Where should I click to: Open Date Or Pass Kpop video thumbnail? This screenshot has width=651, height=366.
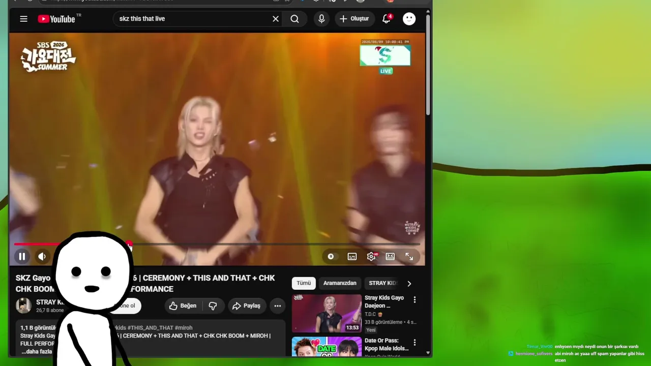tap(327, 346)
